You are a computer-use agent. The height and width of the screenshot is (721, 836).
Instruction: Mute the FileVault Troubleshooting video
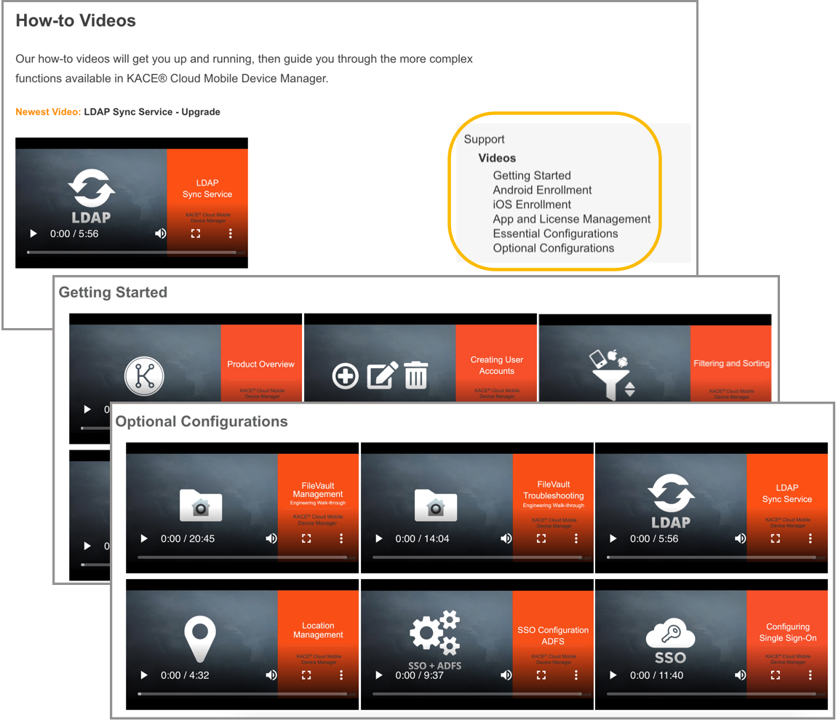506,539
